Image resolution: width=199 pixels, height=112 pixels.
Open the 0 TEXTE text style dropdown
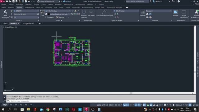(26, 11)
